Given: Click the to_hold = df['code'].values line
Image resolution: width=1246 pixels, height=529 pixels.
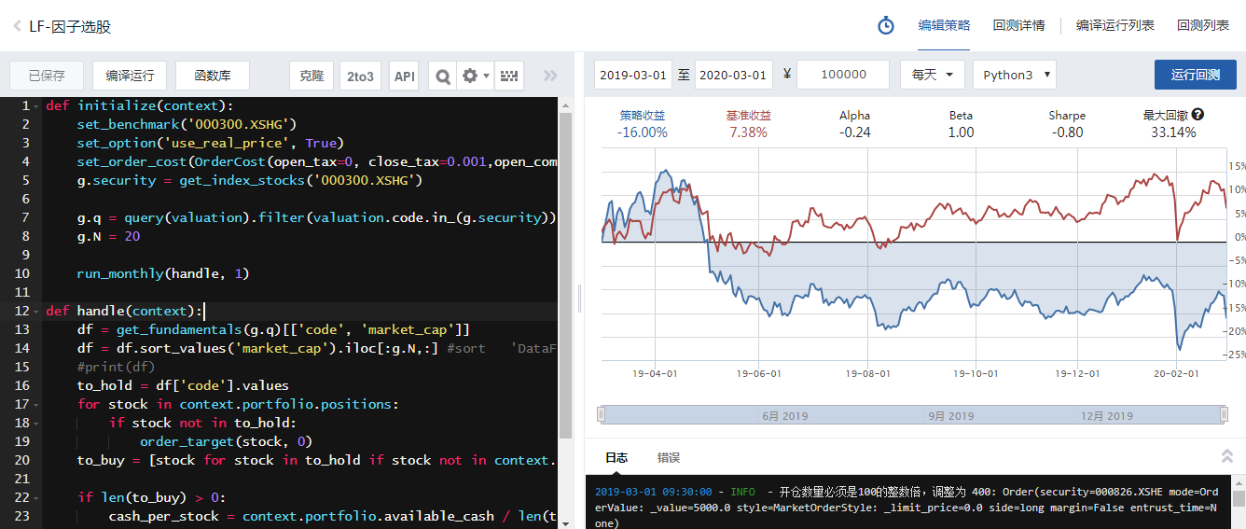Looking at the screenshot, I should [183, 385].
